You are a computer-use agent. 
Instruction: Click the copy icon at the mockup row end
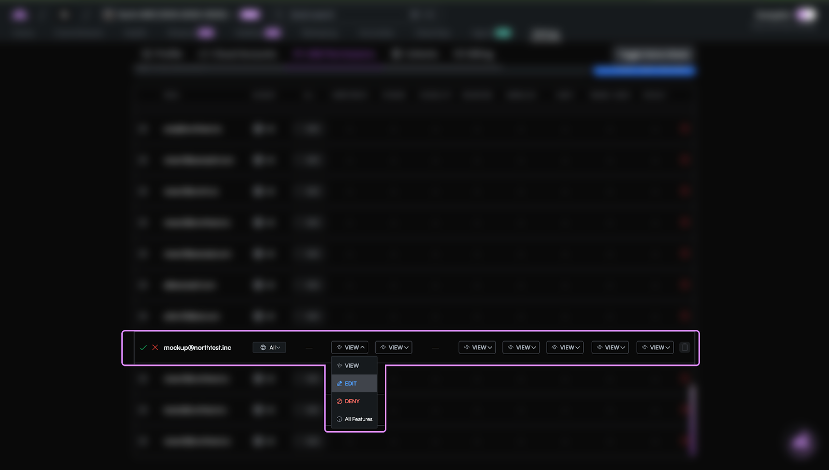684,347
